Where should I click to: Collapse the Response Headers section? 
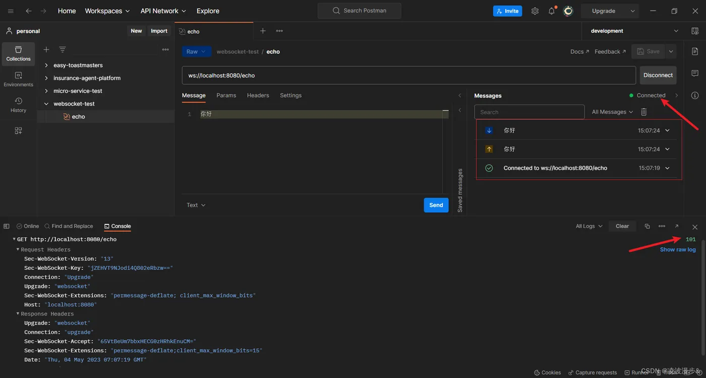coord(18,314)
